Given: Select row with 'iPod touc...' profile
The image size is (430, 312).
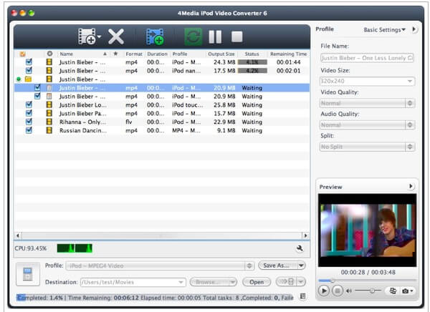Looking at the screenshot, I should click(x=162, y=105).
